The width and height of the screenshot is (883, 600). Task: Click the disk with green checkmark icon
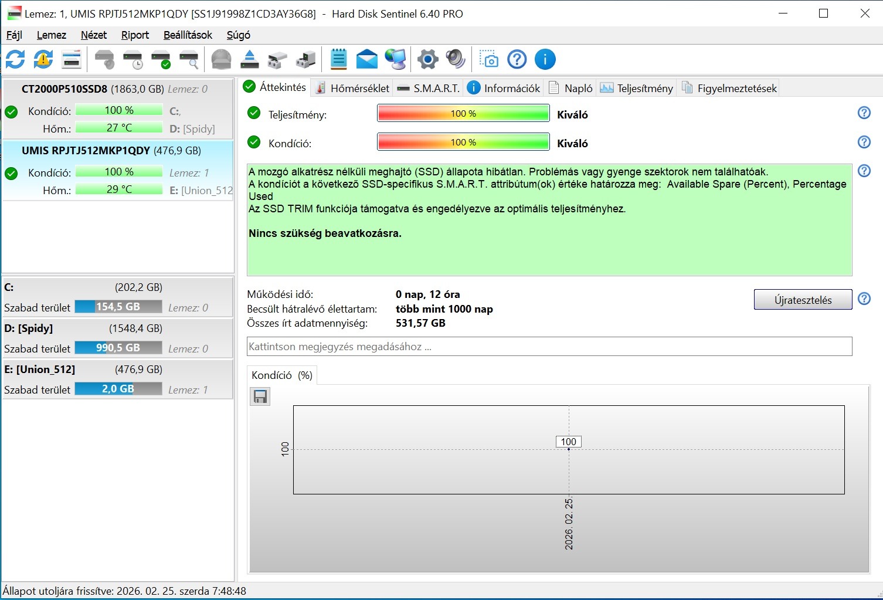(161, 59)
